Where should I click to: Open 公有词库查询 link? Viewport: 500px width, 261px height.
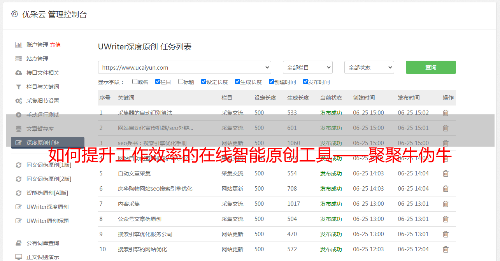pos(43,243)
